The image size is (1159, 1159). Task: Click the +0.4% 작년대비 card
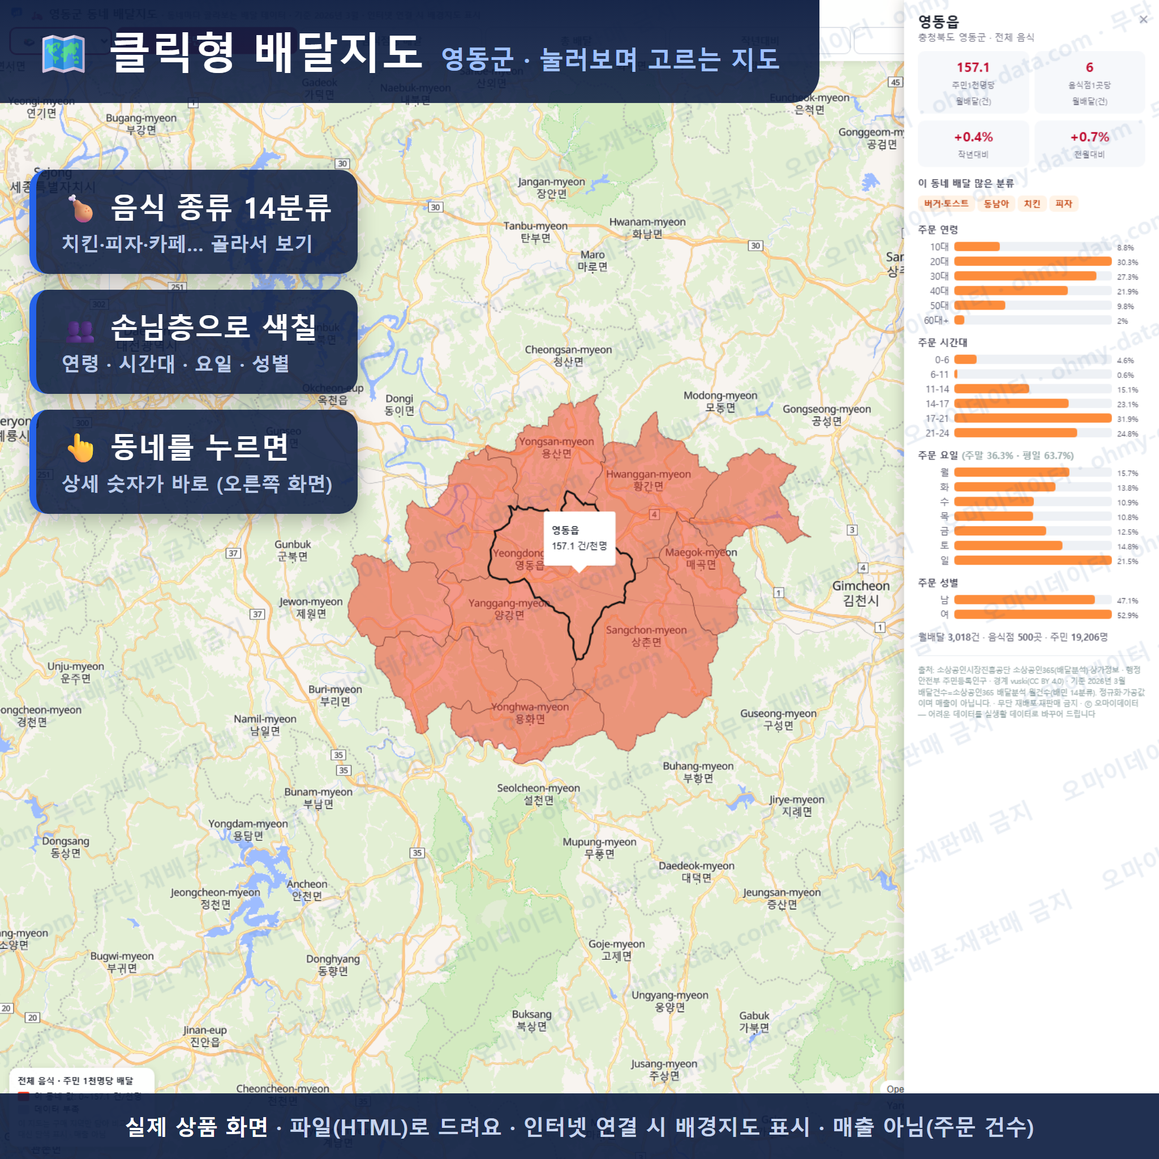973,144
